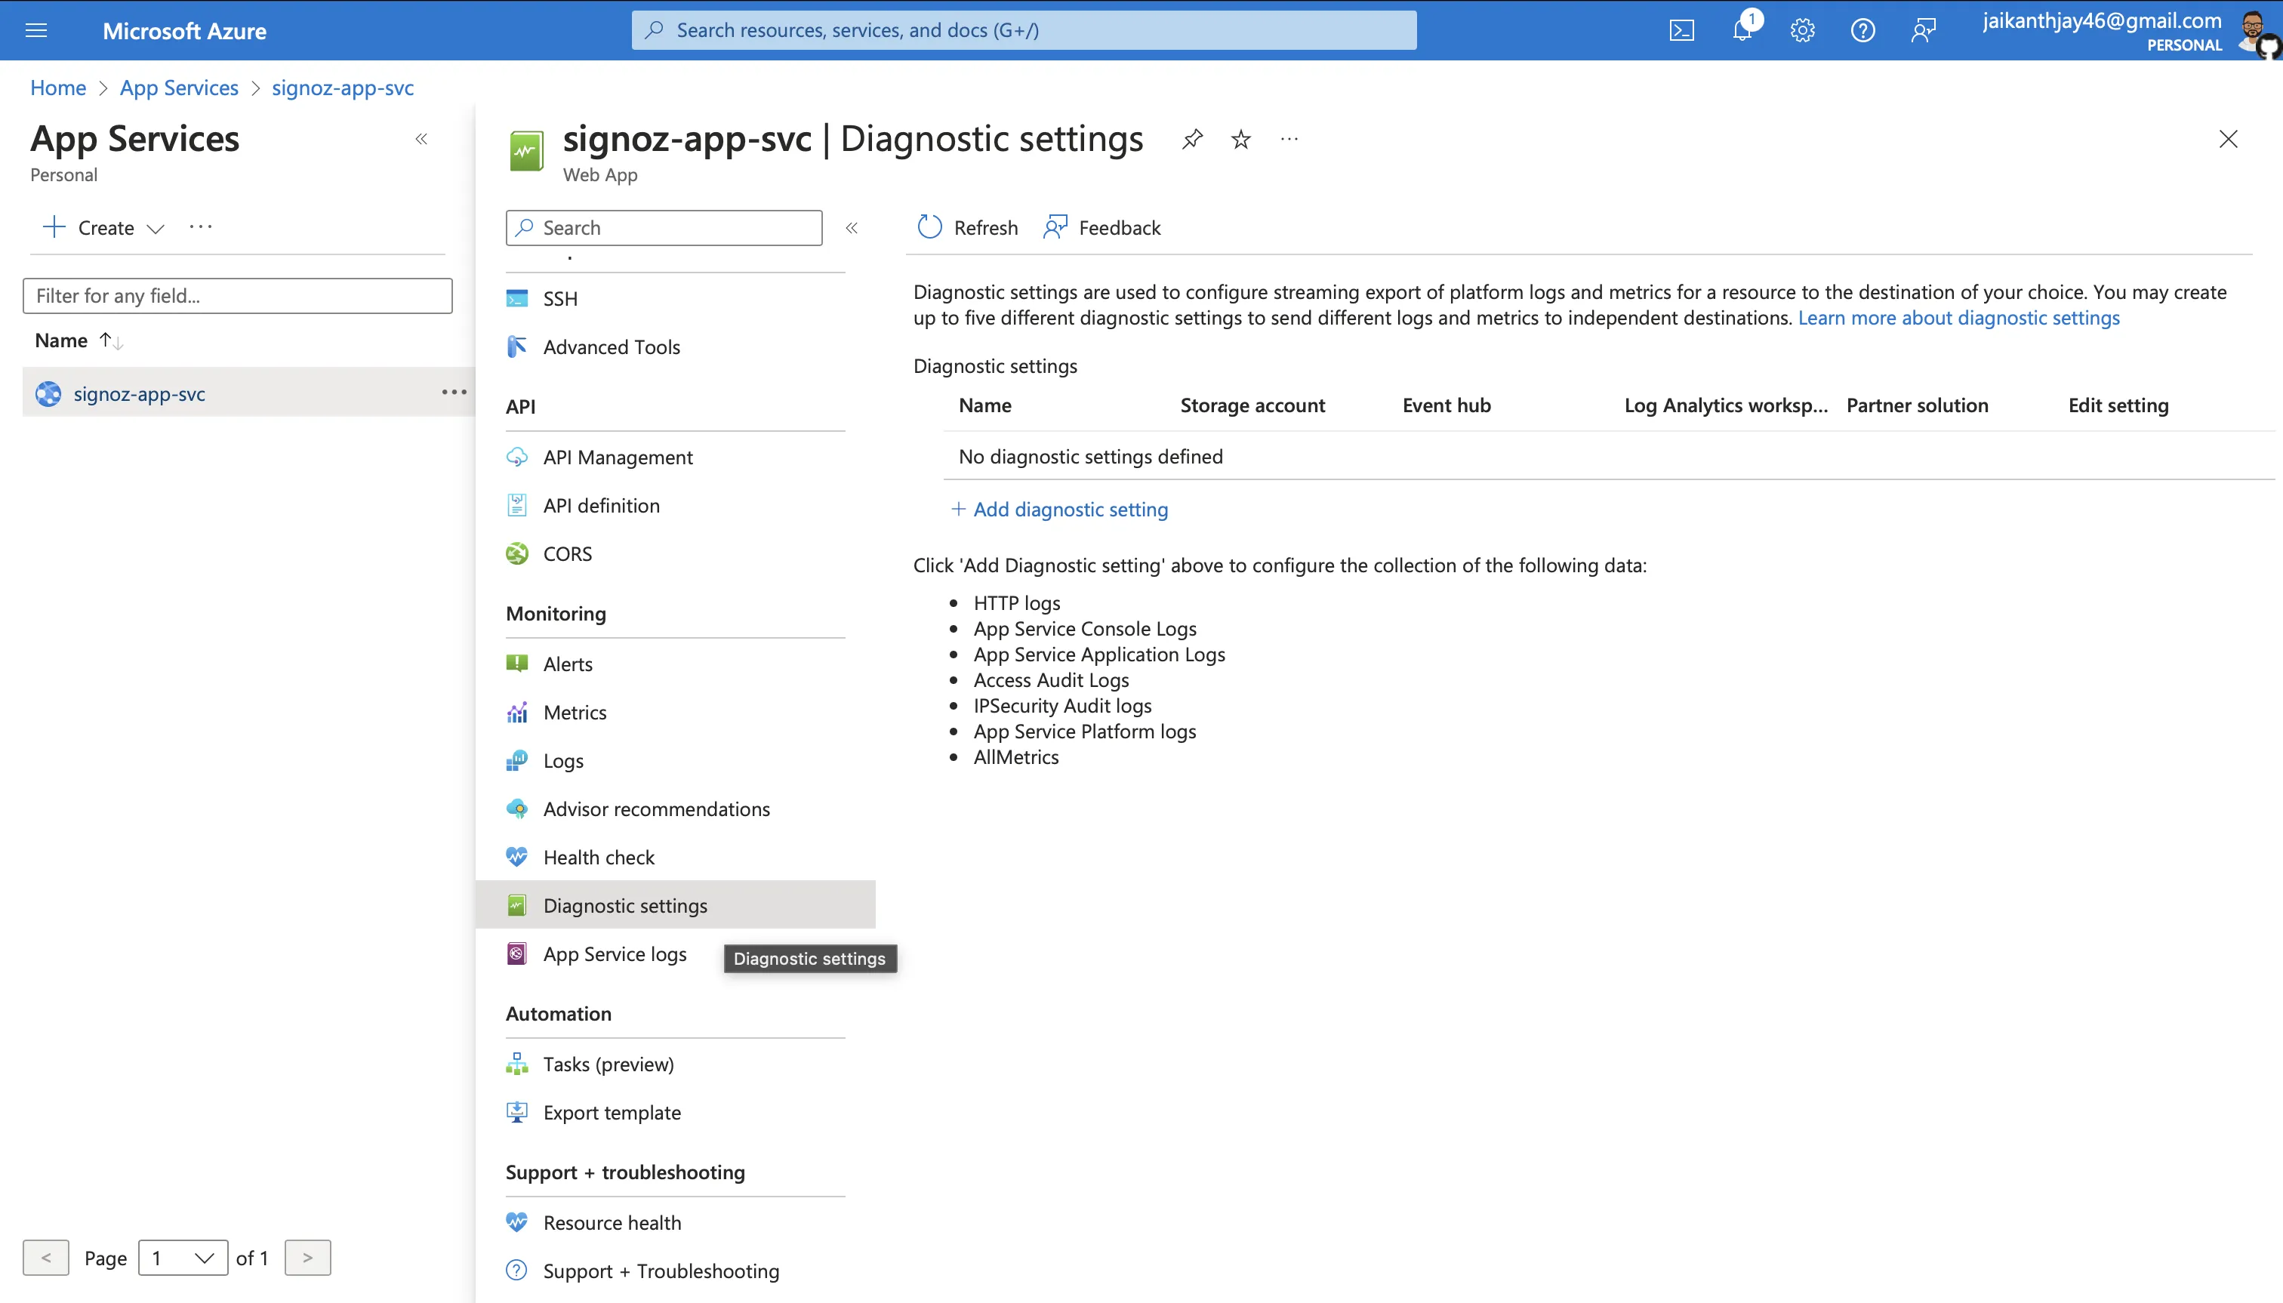This screenshot has width=2283, height=1303.
Task: Go to next page button
Action: 308,1258
